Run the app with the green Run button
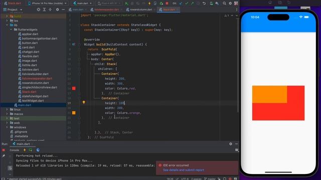The image size is (321, 180). click(x=126, y=3)
